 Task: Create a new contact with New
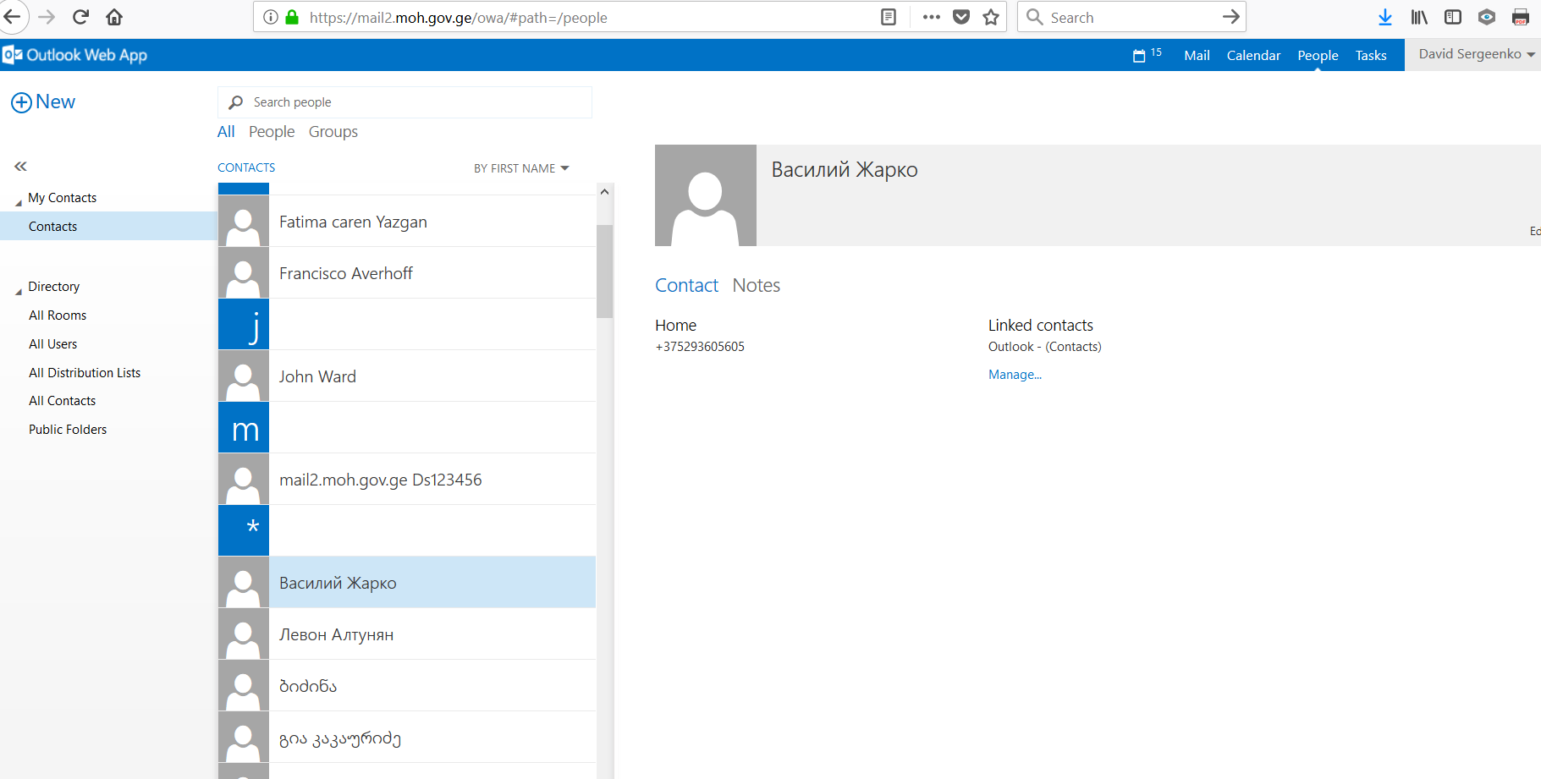click(43, 102)
